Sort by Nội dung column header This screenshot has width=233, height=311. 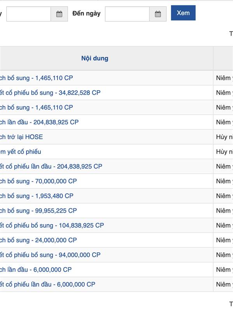pyautogui.click(x=95, y=58)
